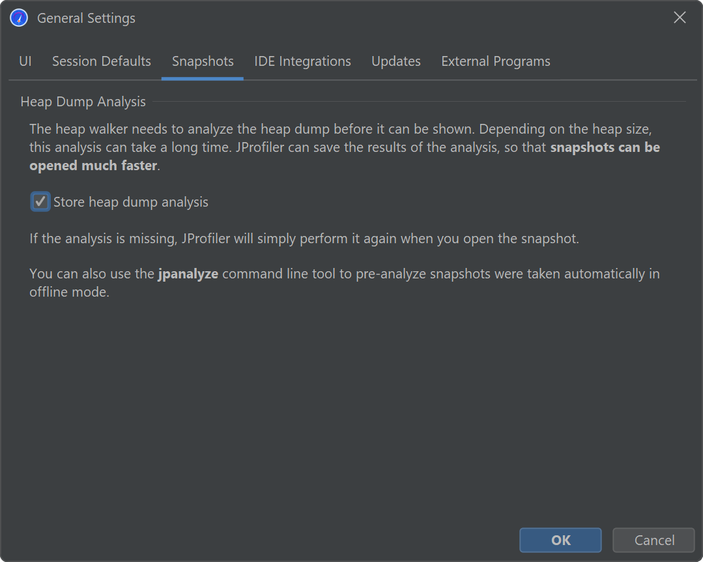Go to the IDE Integrations tab
703x562 pixels.
click(302, 61)
